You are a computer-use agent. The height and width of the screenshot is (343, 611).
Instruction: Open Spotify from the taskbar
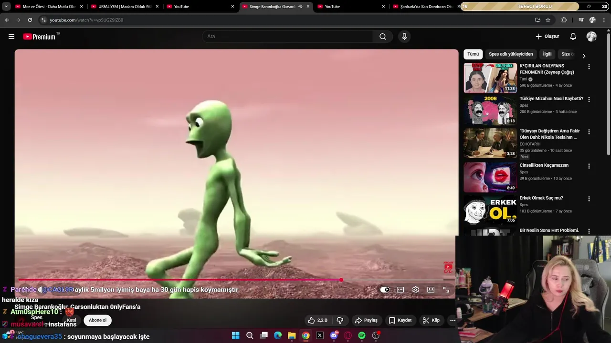pos(362,336)
